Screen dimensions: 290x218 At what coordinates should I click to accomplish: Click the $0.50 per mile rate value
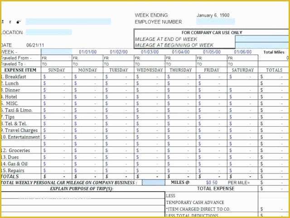(x=212, y=183)
